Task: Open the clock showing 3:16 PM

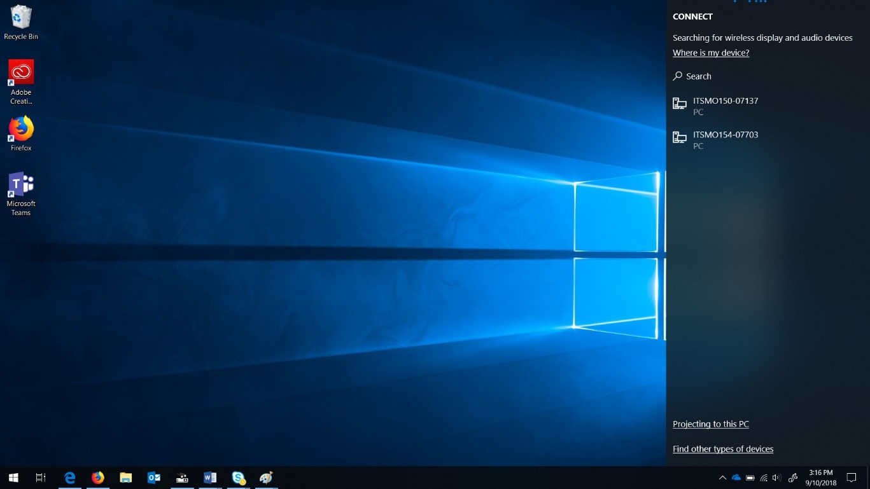Action: (x=821, y=478)
